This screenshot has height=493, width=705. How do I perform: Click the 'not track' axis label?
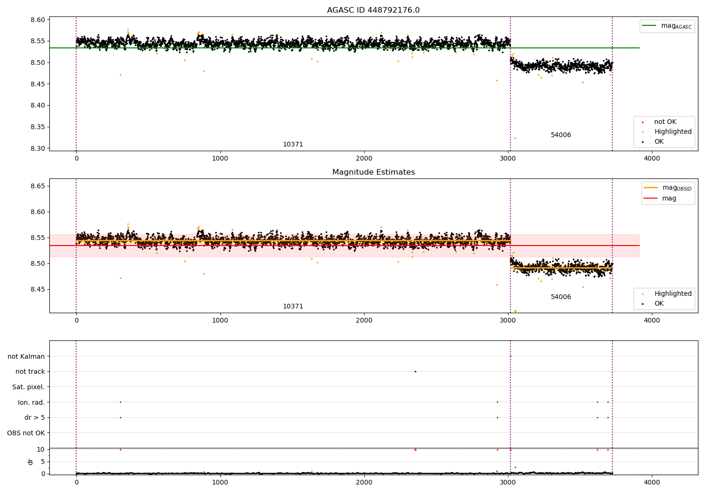(30, 372)
